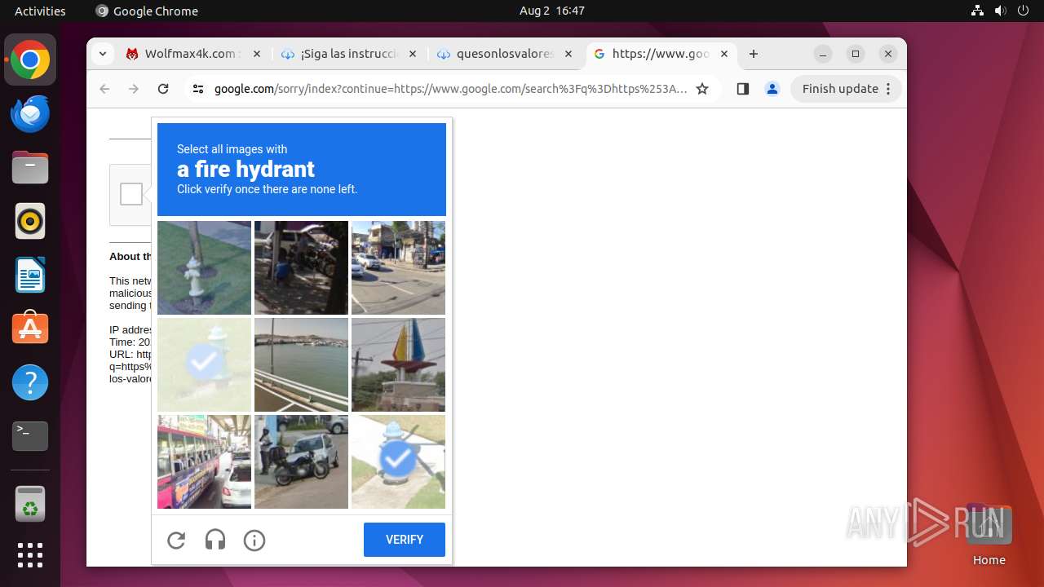Launch Thunderbird mail from dock

coord(30,113)
